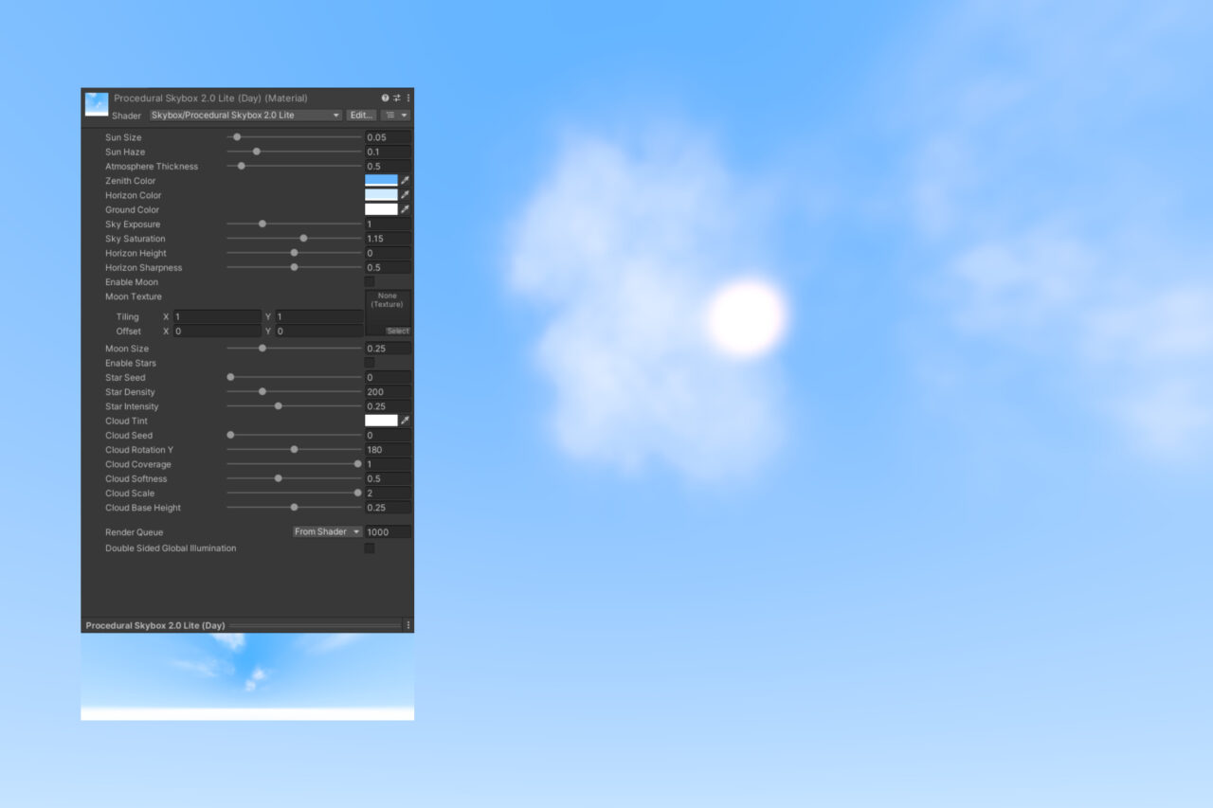Toggle Double Sided Global Illumination
This screenshot has width=1213, height=808.
click(x=369, y=548)
